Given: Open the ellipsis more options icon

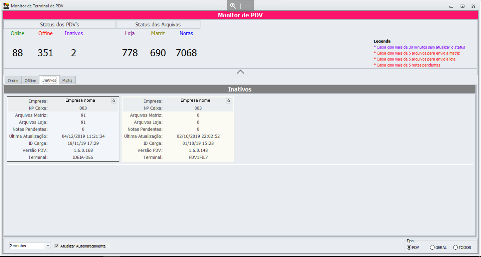Looking at the screenshot, I should pyautogui.click(x=248, y=6).
